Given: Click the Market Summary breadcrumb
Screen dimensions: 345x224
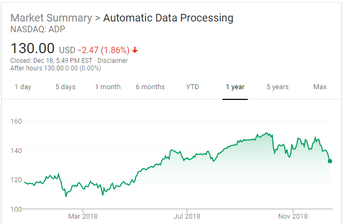Looking at the screenshot, I should pos(51,18).
